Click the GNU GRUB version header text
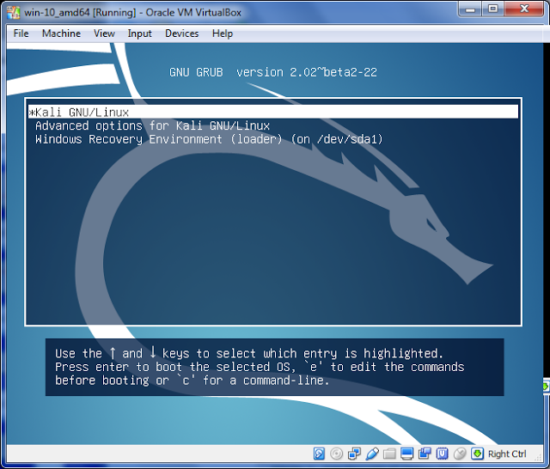The width and height of the screenshot is (550, 469). [x=273, y=72]
